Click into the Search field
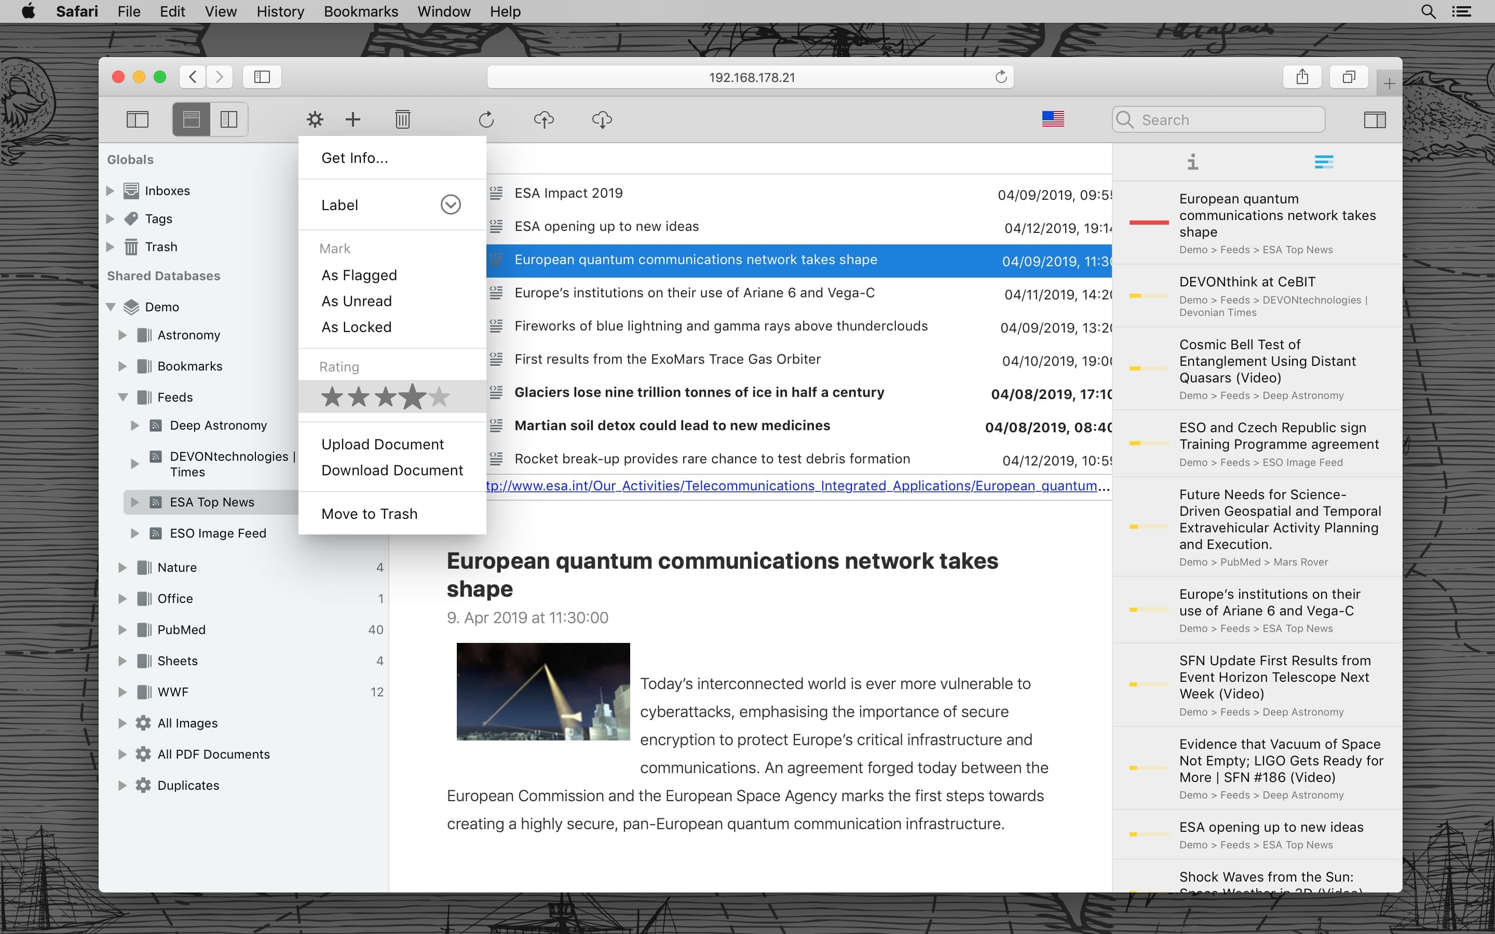 pyautogui.click(x=1218, y=119)
